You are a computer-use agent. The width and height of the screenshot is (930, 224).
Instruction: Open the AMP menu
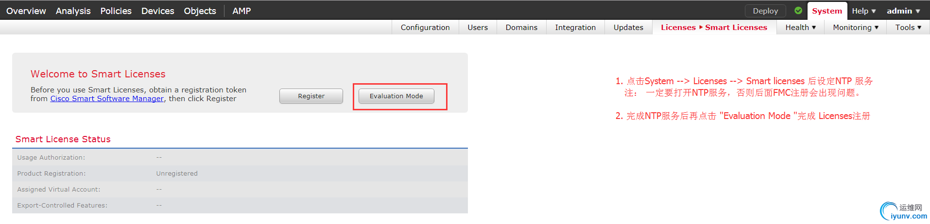point(241,11)
